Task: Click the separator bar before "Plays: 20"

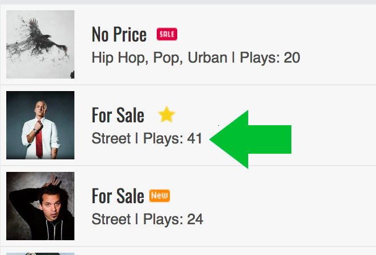Action: (x=233, y=57)
